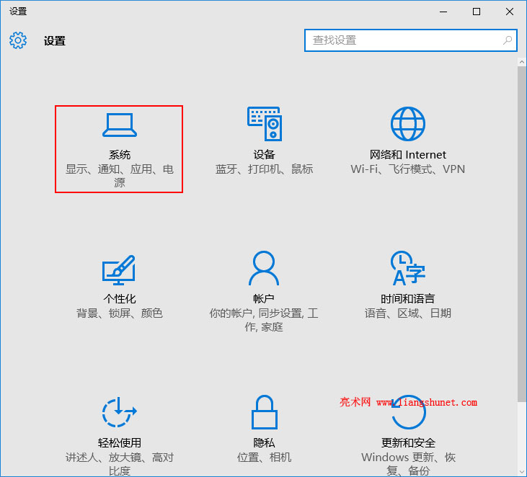Click the 更新和安全 label
The width and height of the screenshot is (527, 477).
pos(408,442)
